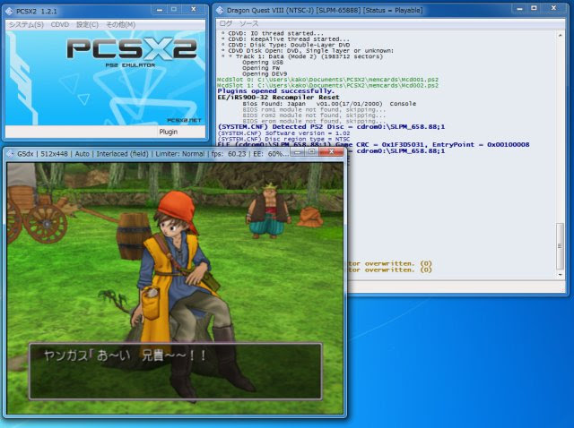Maximize the PCSX2 1.2.1 window
This screenshot has width=574, height=428.
click(x=174, y=10)
